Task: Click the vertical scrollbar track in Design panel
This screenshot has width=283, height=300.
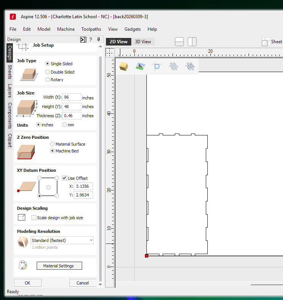Action: click(x=100, y=168)
